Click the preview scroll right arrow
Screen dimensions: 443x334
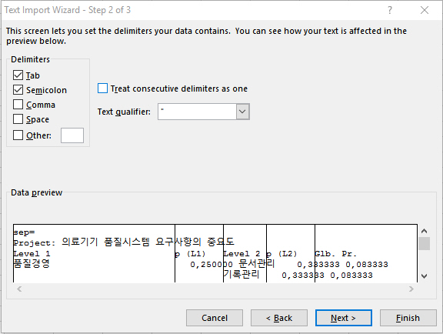(x=411, y=289)
